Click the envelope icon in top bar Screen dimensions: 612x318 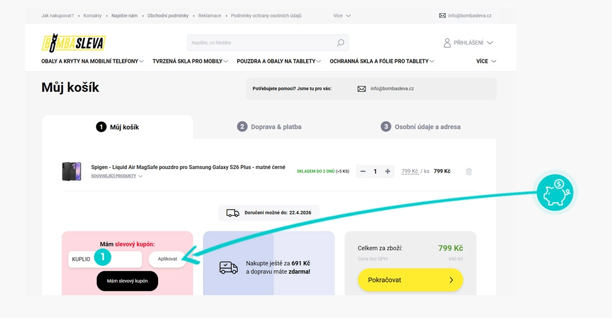(x=442, y=16)
